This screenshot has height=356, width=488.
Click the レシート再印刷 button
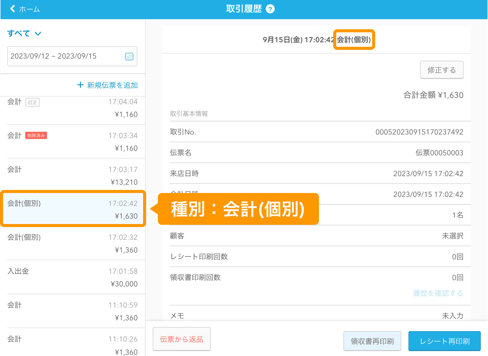444,341
